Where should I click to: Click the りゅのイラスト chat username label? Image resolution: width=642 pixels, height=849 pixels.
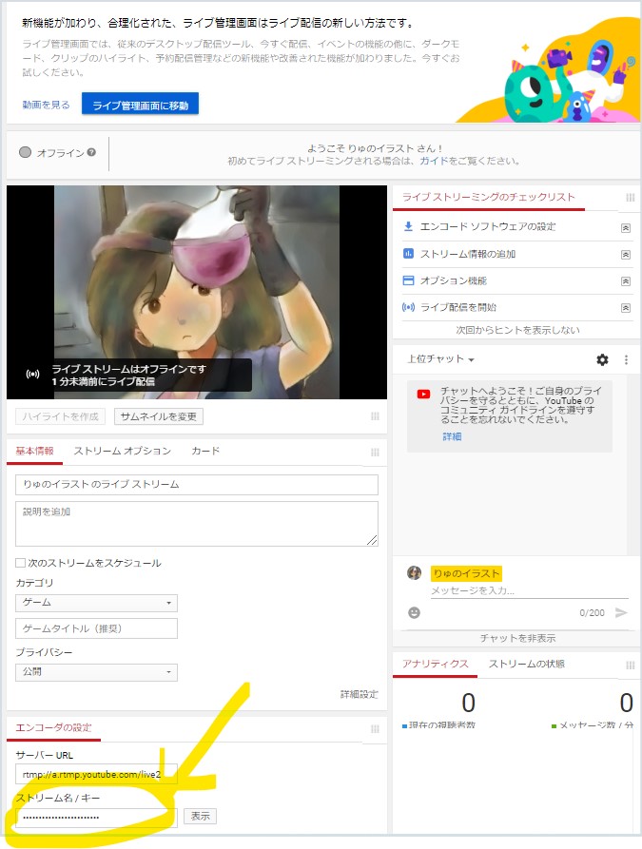pos(466,573)
